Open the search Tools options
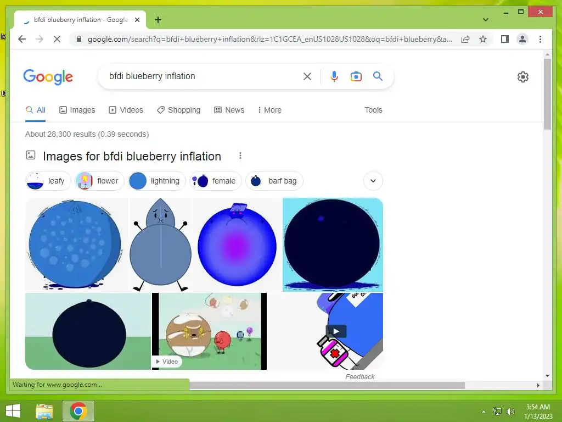This screenshot has height=422, width=562. coord(373,110)
